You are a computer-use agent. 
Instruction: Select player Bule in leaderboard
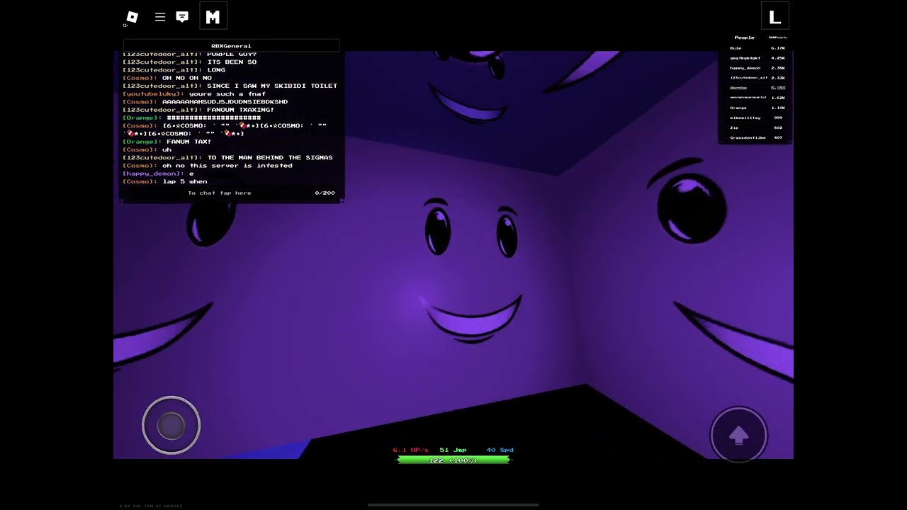(757, 48)
